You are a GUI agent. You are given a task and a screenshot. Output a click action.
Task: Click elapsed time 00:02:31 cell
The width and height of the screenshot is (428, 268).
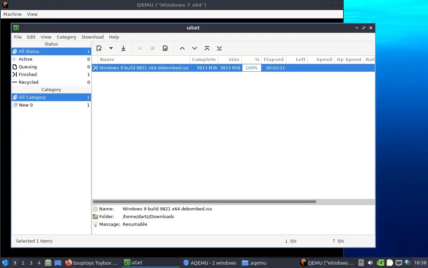tap(275, 68)
